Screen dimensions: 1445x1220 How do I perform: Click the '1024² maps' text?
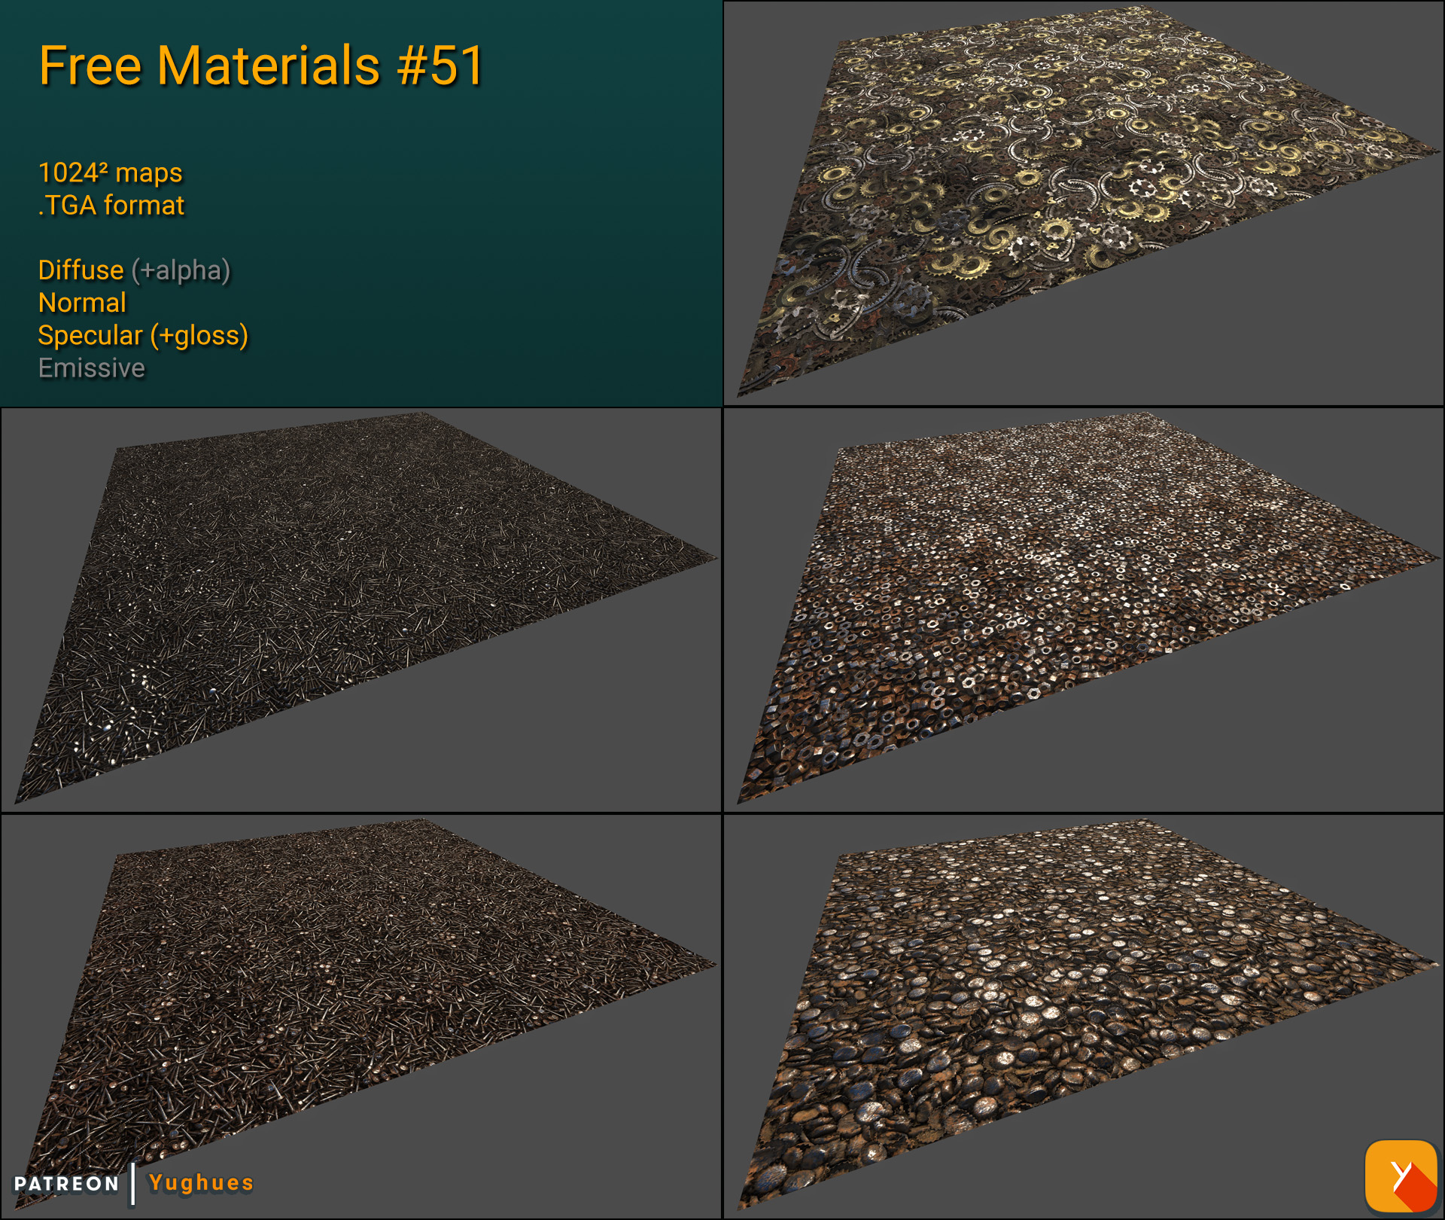(x=110, y=173)
